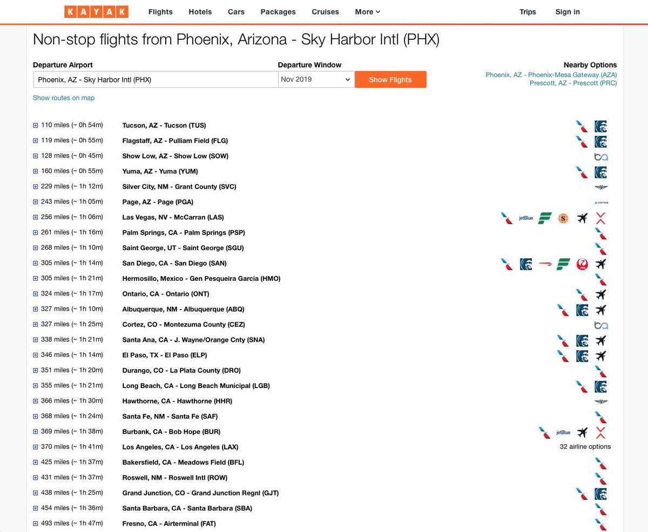
Task: Expand the Durango (DRO) route row
Action: pyautogui.click(x=36, y=371)
